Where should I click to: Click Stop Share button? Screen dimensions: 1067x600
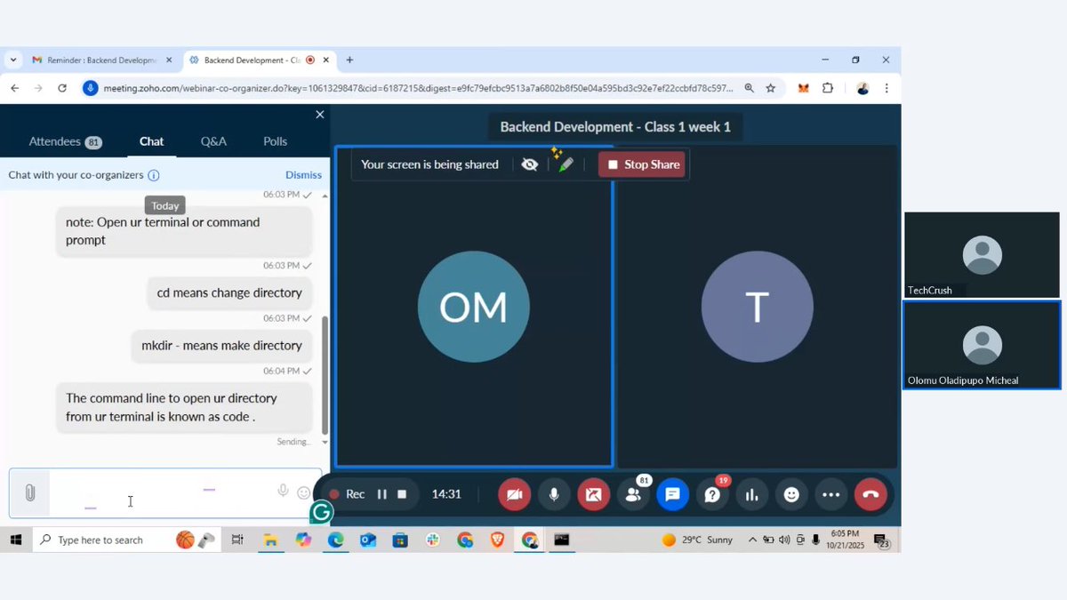(642, 164)
